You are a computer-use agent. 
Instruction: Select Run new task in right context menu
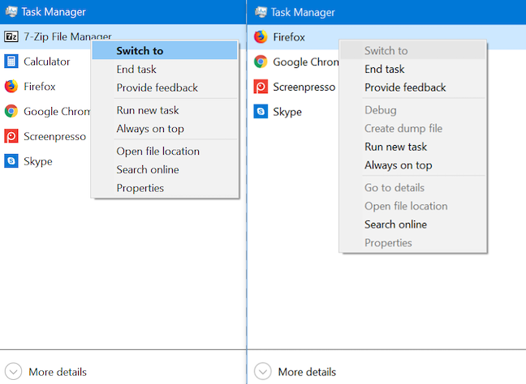point(413,147)
